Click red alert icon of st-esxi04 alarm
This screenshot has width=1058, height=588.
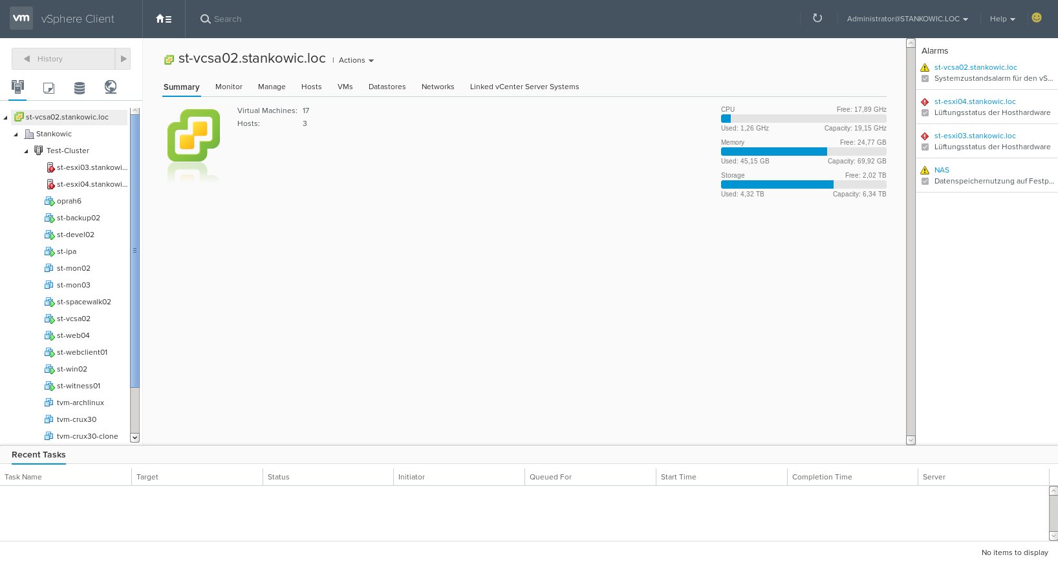[925, 101]
